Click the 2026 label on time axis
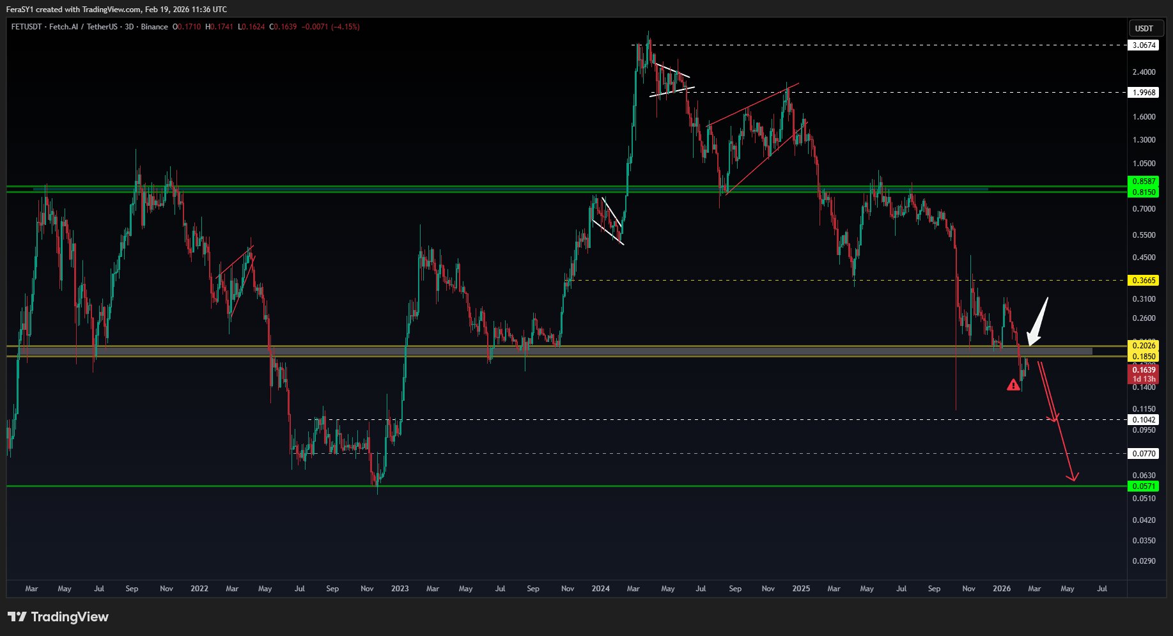The height and width of the screenshot is (636, 1173). pyautogui.click(x=1002, y=589)
